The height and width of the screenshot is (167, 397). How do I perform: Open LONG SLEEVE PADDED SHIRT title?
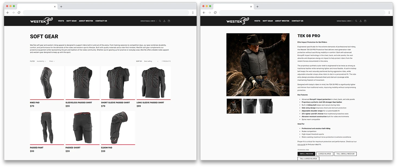(x=150, y=103)
